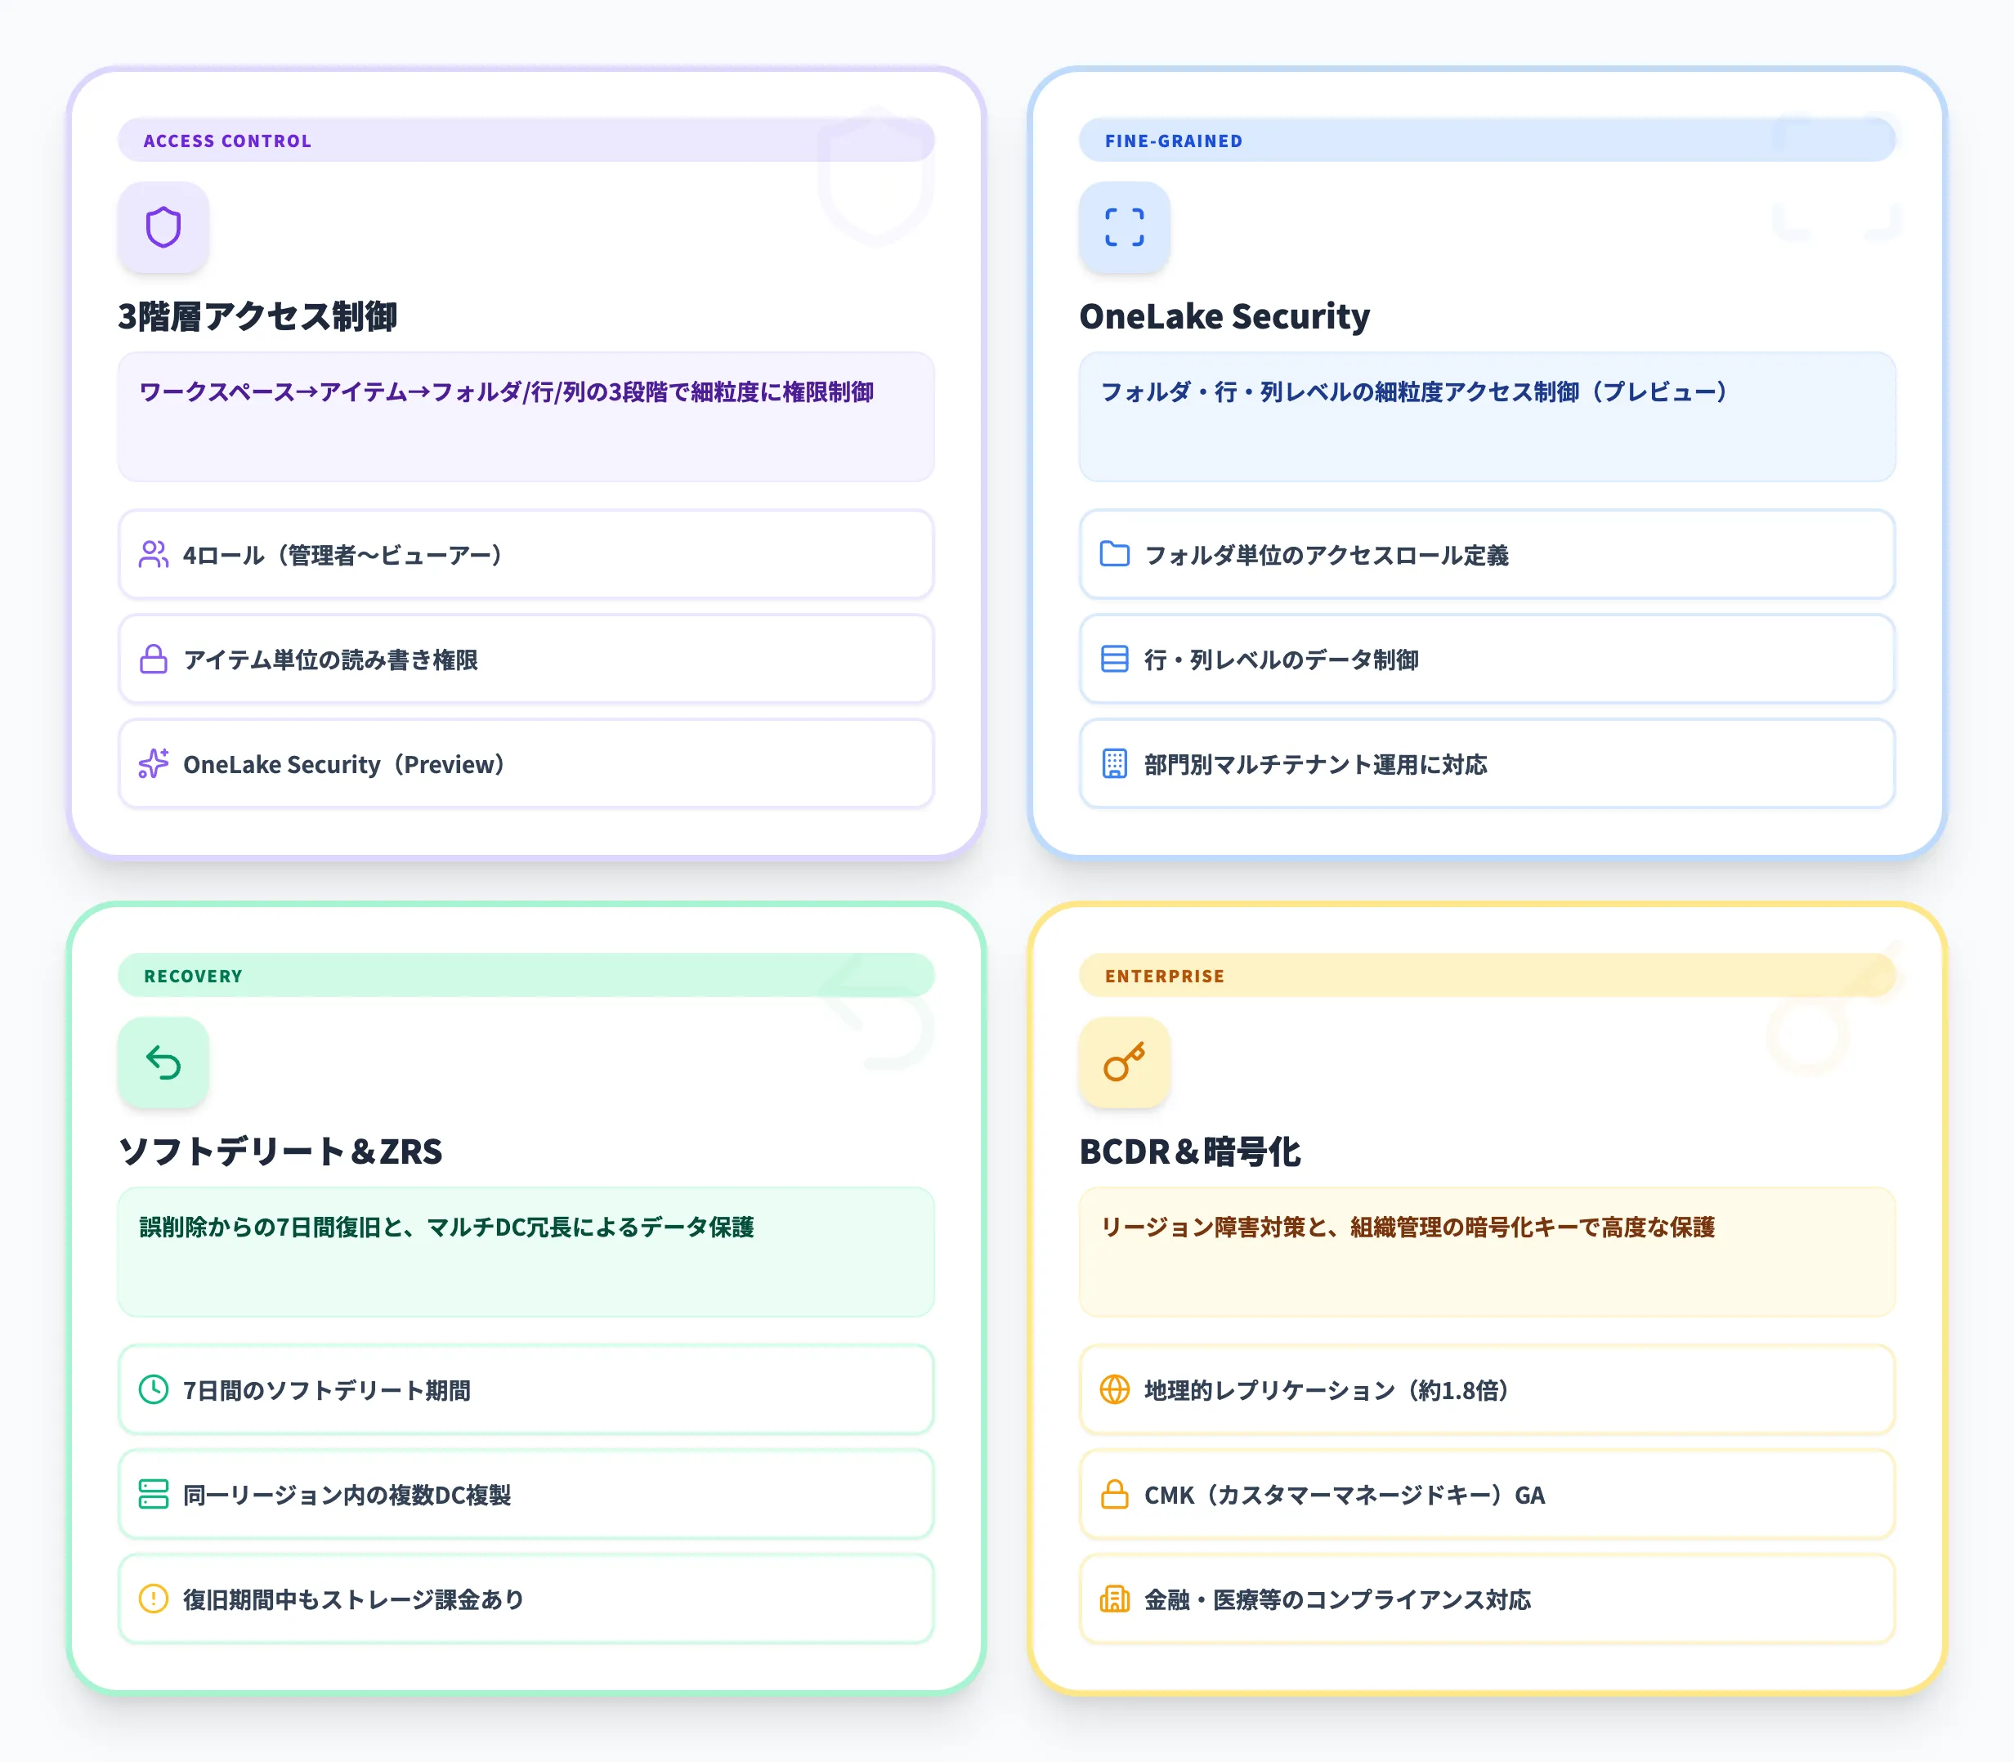The image size is (2014, 1762).
Task: Select the shield icon on the Access Control card
Action: [x=163, y=227]
